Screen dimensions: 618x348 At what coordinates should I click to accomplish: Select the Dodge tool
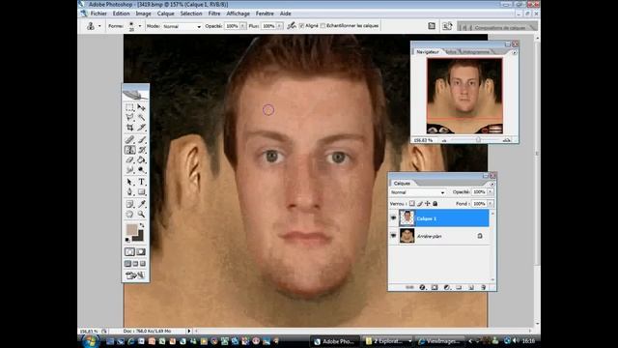(x=141, y=170)
